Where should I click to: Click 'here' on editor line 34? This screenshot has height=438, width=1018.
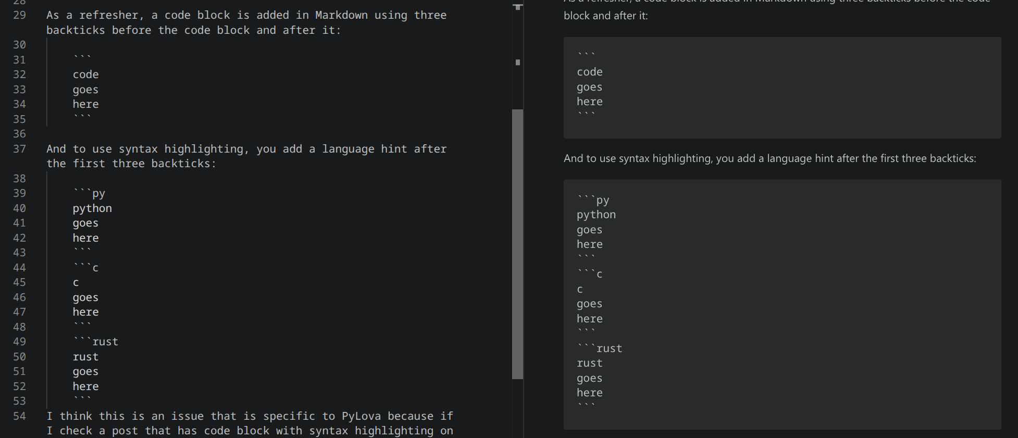click(85, 104)
